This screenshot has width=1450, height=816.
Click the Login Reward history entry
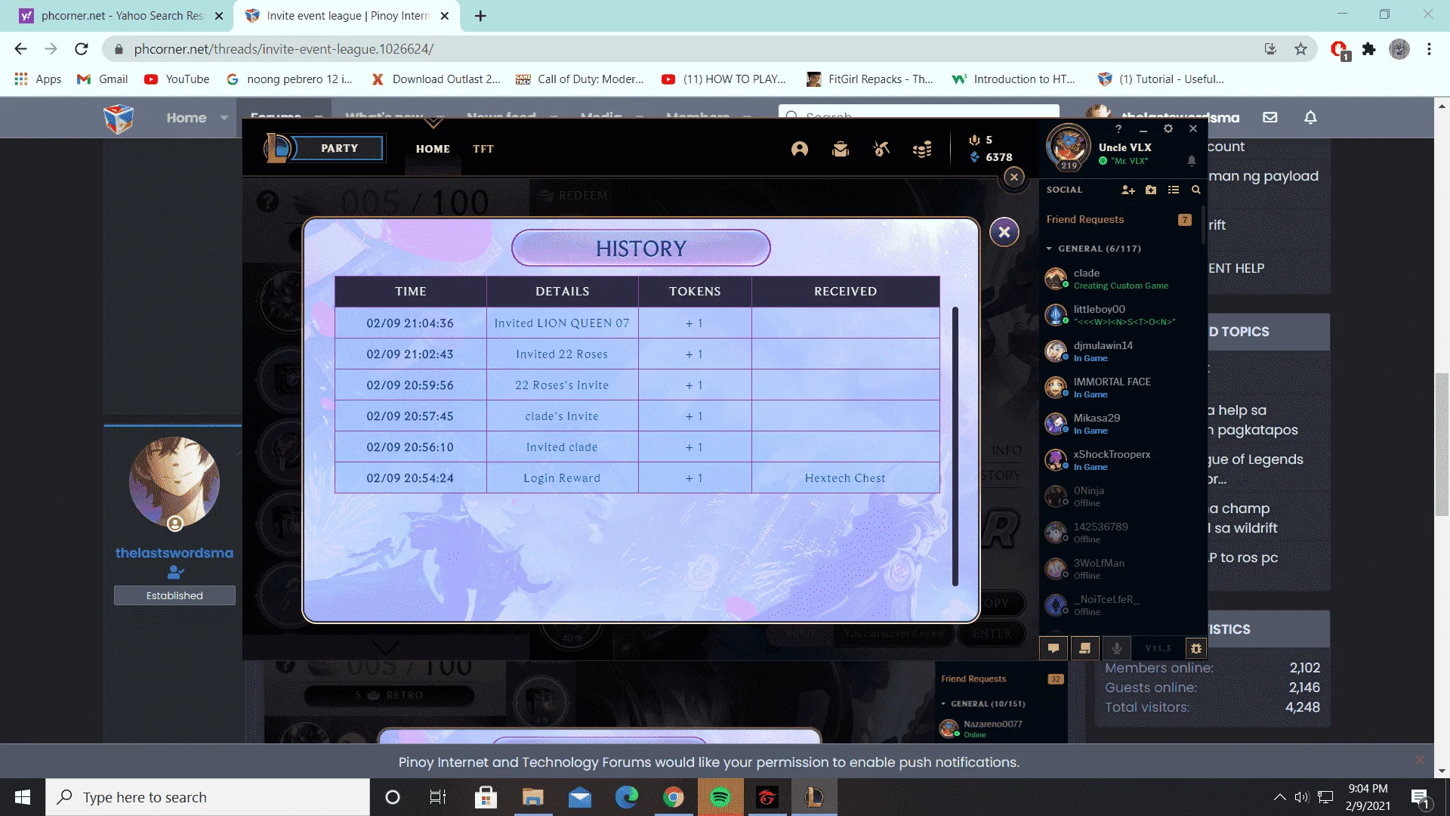pos(562,478)
